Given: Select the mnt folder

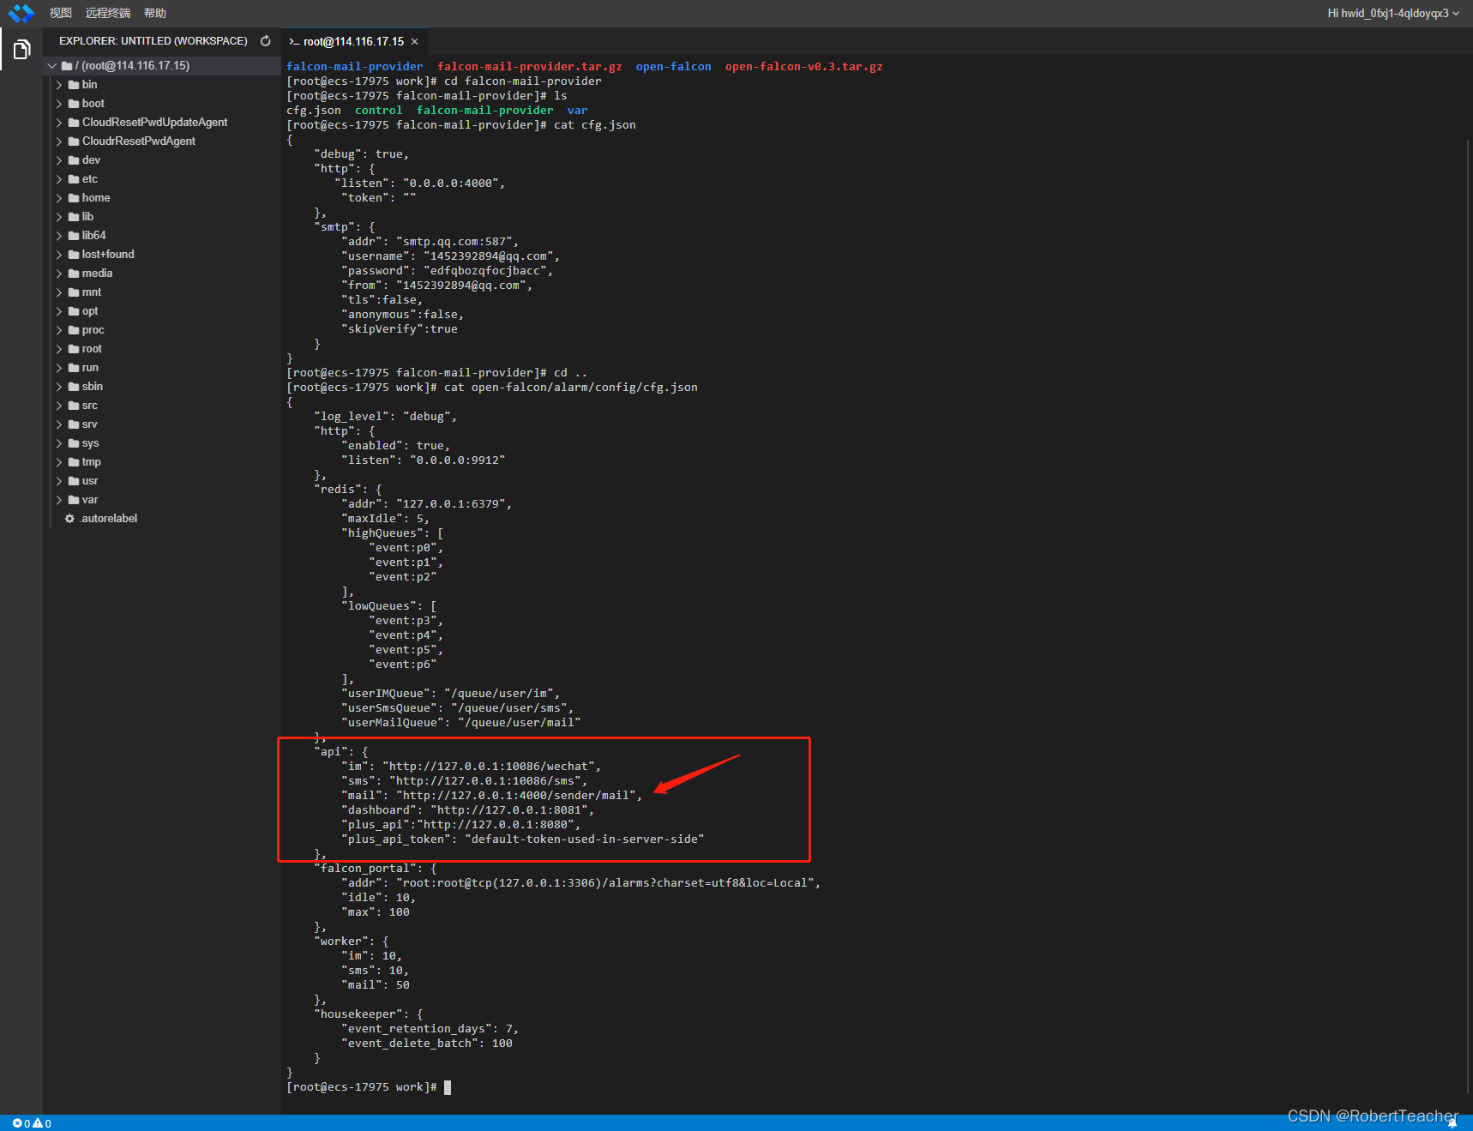Looking at the screenshot, I should click(x=162, y=292).
